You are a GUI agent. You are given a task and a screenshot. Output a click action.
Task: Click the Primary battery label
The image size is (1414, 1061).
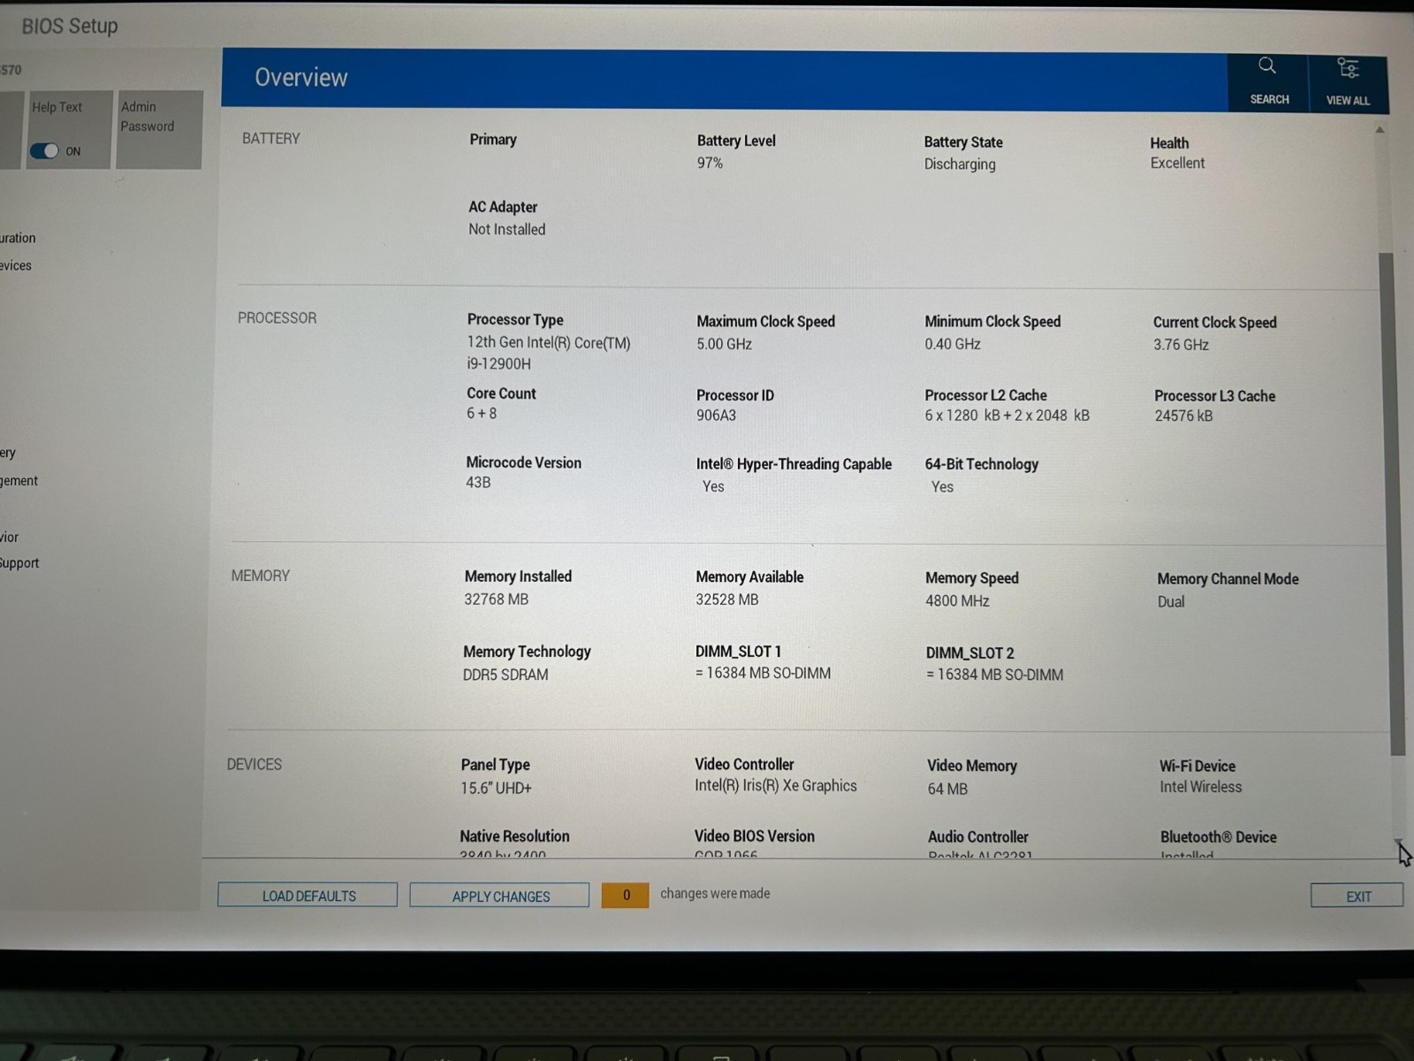point(493,140)
